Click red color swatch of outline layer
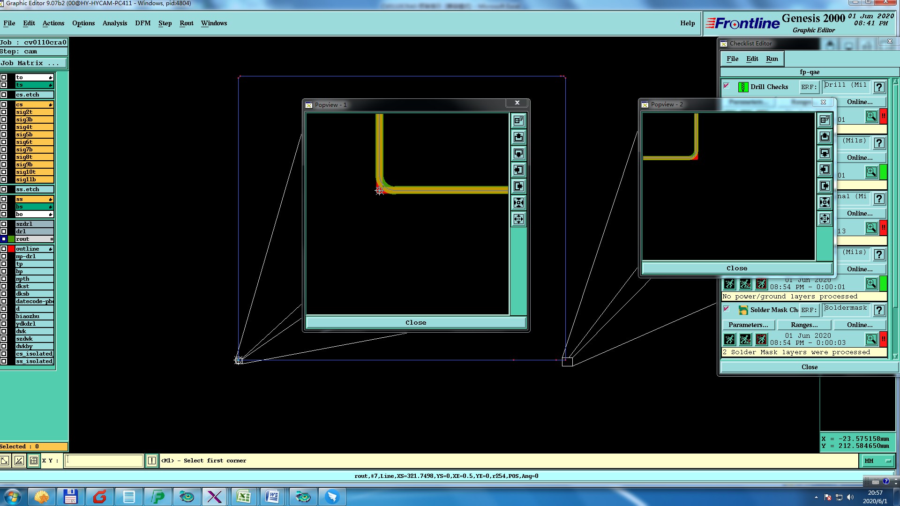 (x=11, y=249)
